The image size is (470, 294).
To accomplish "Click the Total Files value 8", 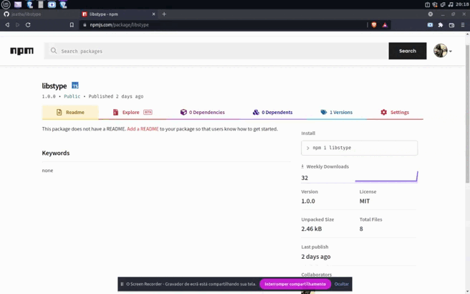I will (361, 229).
